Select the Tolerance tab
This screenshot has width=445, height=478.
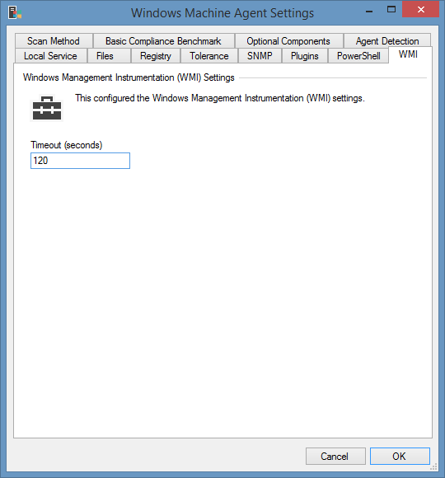(x=209, y=56)
